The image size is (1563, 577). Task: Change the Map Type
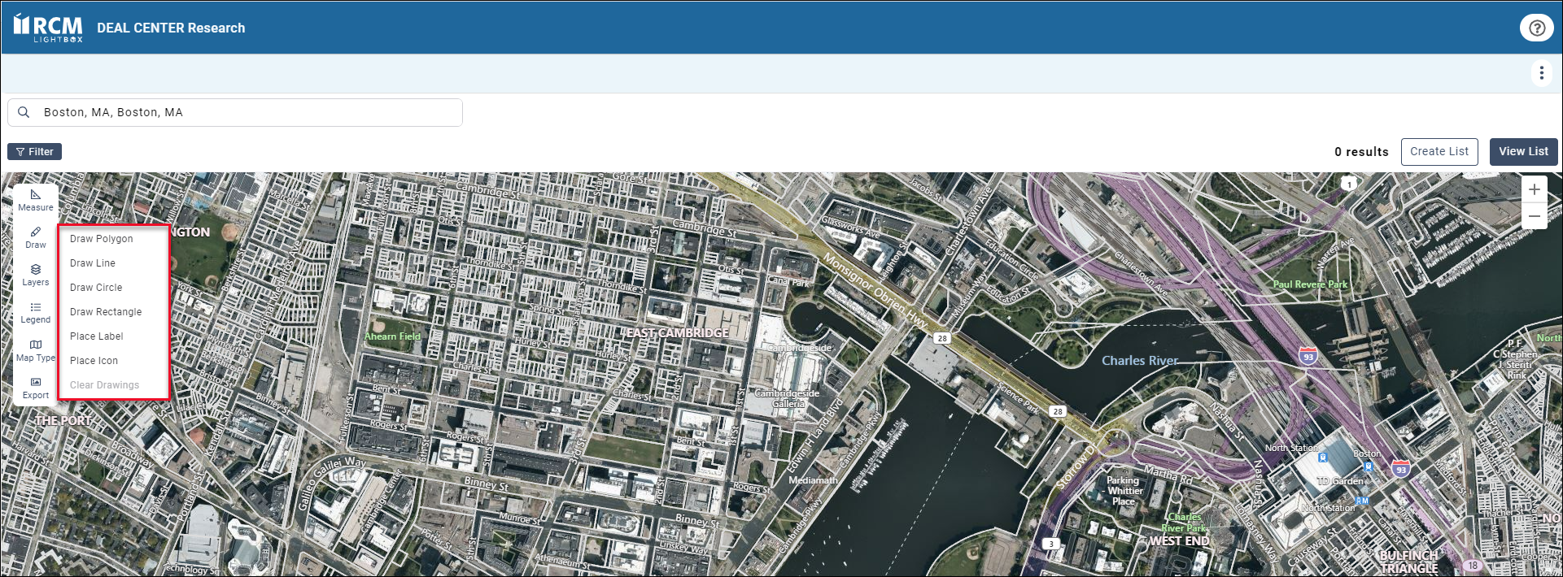click(36, 350)
